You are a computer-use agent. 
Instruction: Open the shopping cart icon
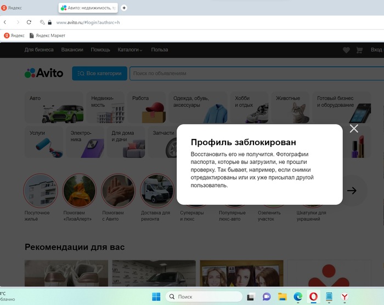359,50
